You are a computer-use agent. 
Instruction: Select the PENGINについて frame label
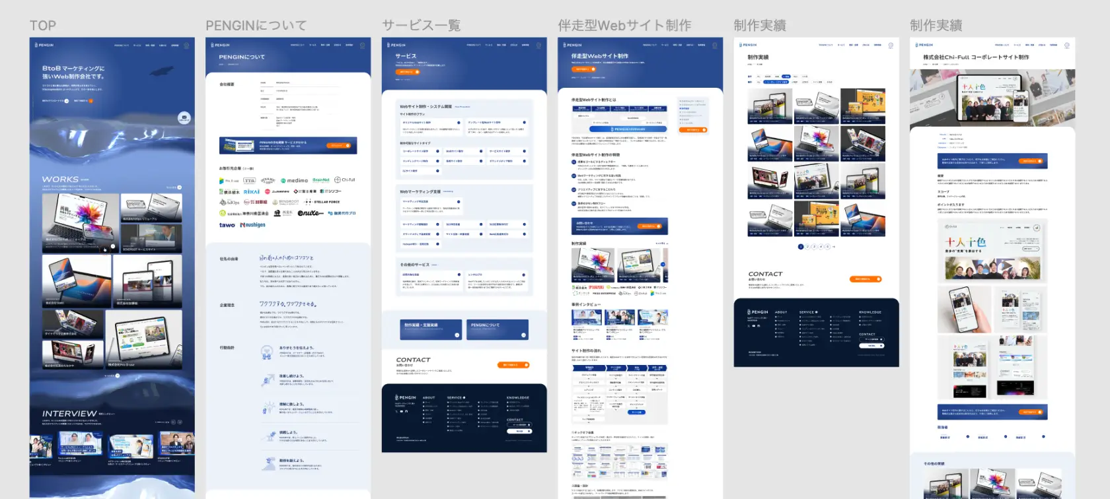256,26
